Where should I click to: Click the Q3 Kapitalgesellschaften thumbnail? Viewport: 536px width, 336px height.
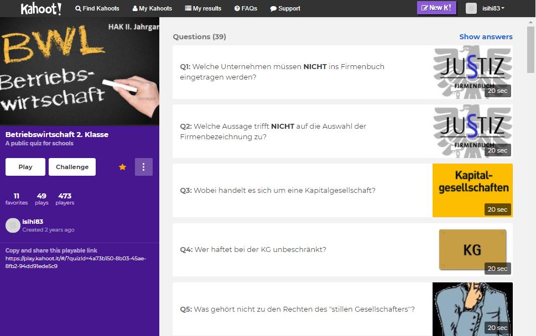472,191
